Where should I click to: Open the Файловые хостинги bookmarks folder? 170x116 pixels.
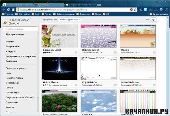[64, 14]
